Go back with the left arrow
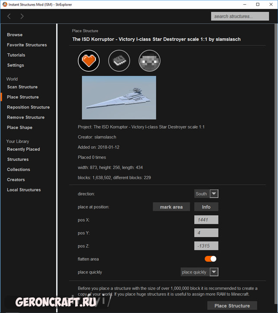Image resolution: width=278 pixels, height=313 pixels. [x=9, y=16]
